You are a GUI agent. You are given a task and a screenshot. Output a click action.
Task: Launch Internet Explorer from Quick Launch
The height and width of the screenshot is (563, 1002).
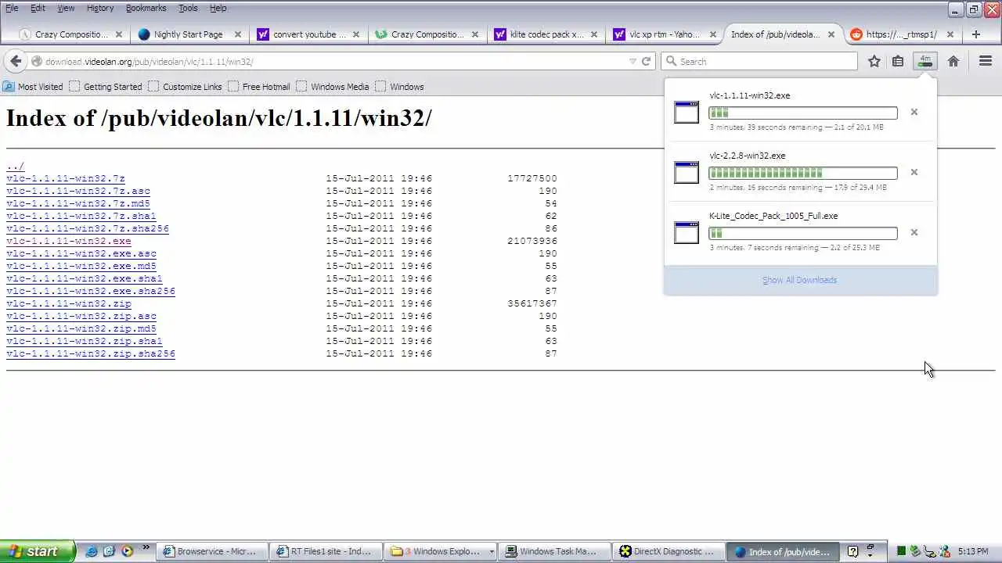(92, 551)
